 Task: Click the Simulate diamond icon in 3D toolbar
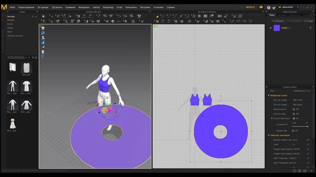(x=43, y=16)
